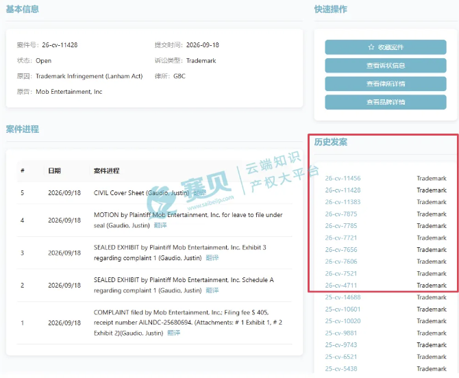
Task: Select filing date 2026-09-18 in basic info
Action: (x=203, y=45)
